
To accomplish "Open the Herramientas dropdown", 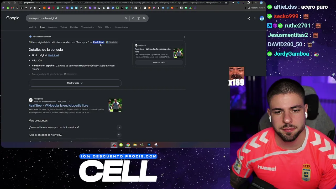I will point(122,27).
